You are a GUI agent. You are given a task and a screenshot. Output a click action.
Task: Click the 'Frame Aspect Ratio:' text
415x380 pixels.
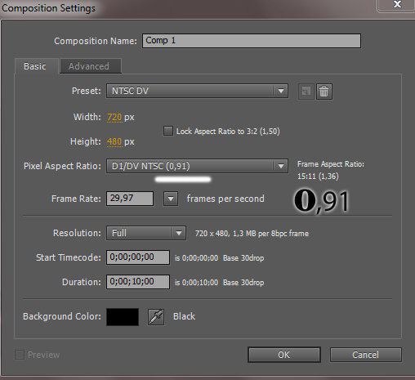coord(331,164)
